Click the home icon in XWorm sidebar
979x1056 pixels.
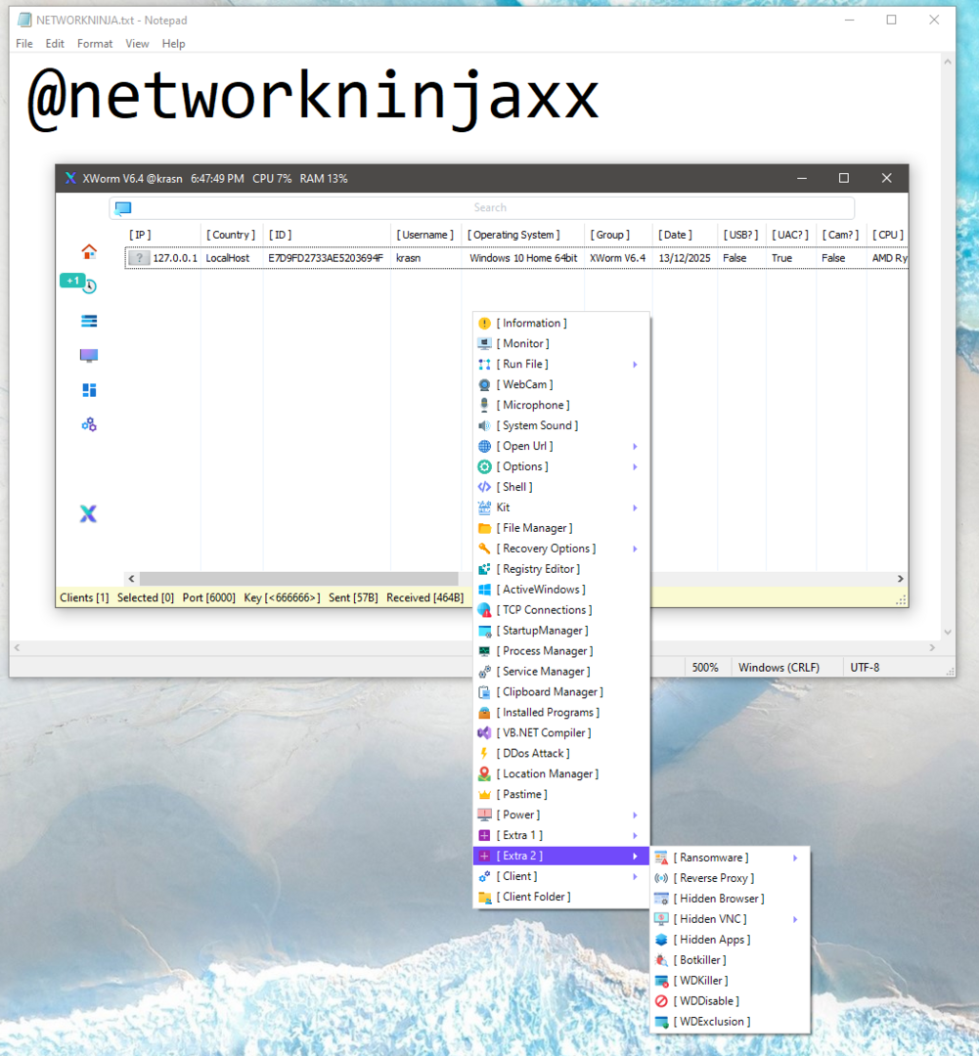pos(89,251)
